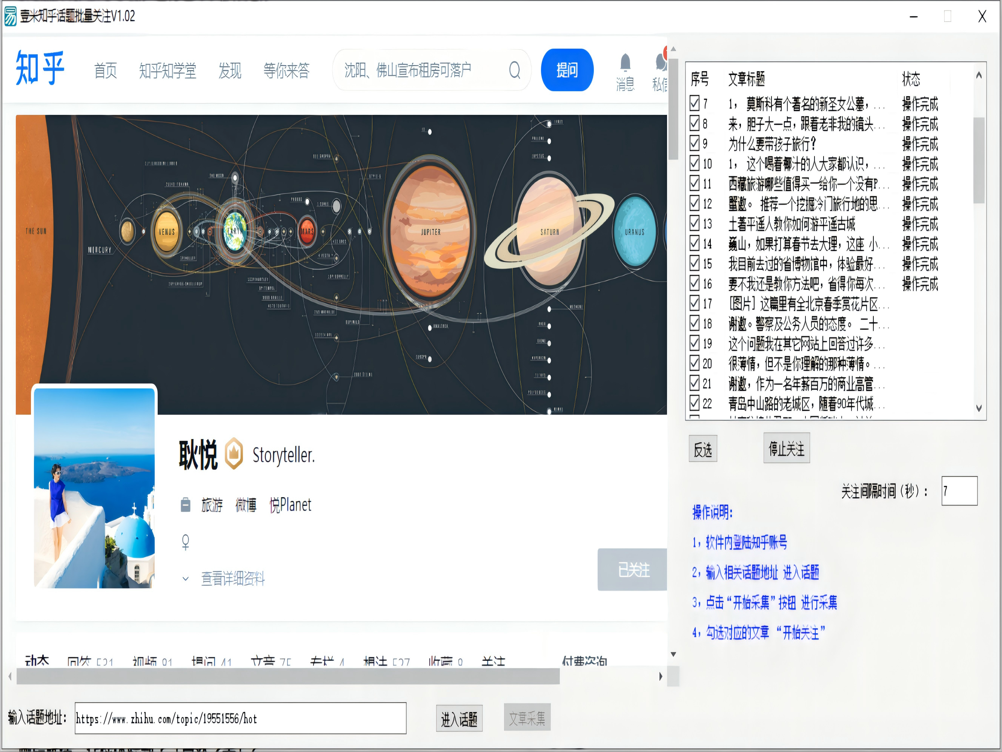Image resolution: width=1002 pixels, height=752 pixels.
Task: Open the 等你来答 nav item
Action: tap(286, 70)
